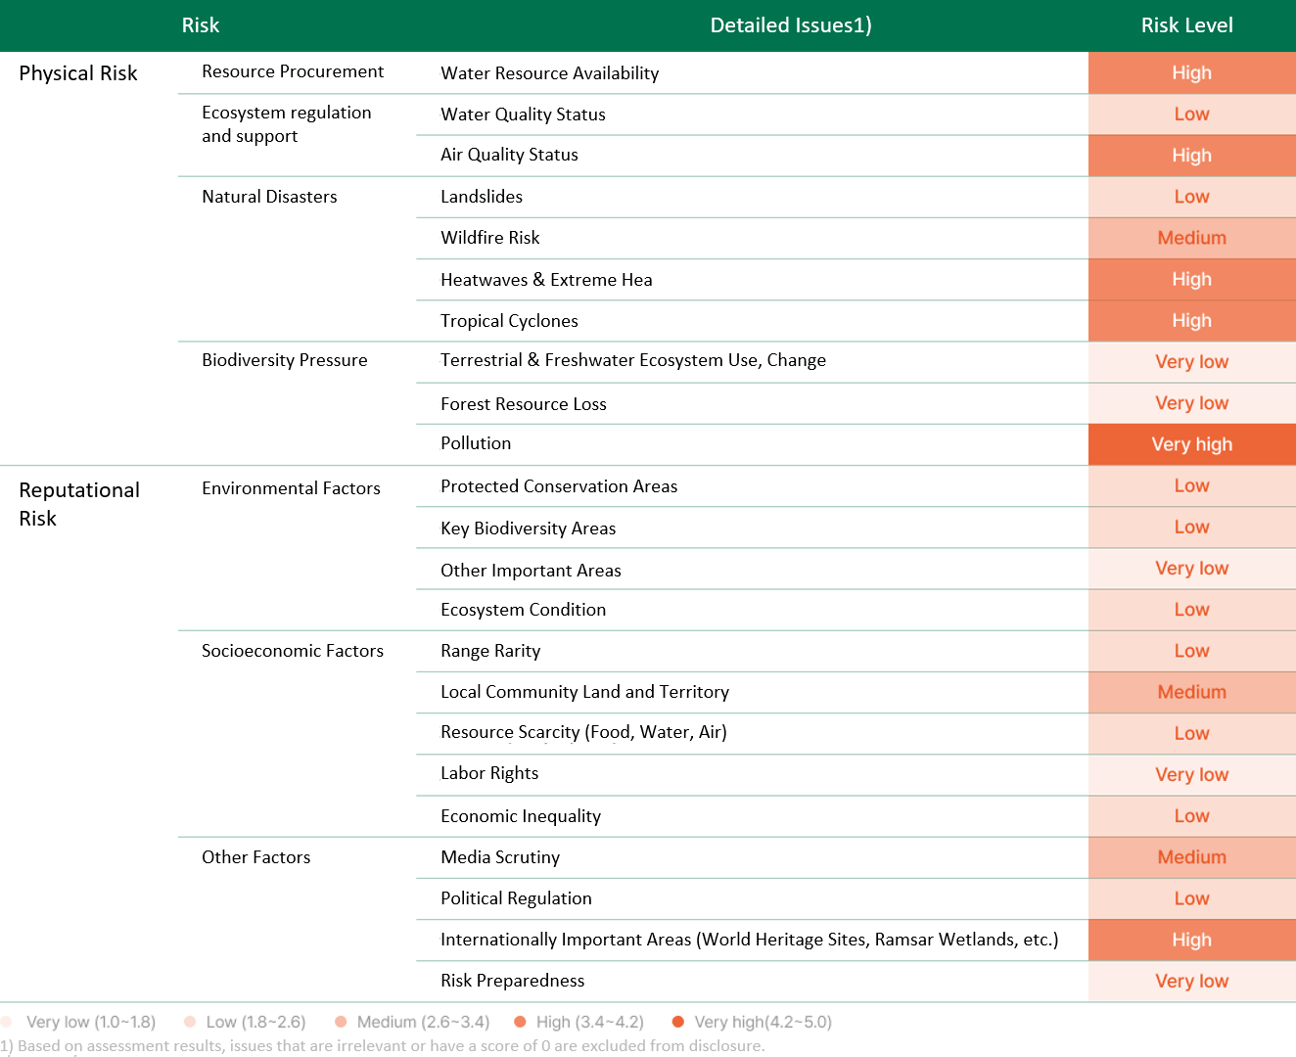
Task: Select the 'Economic Inequality' issue
Action: (521, 816)
